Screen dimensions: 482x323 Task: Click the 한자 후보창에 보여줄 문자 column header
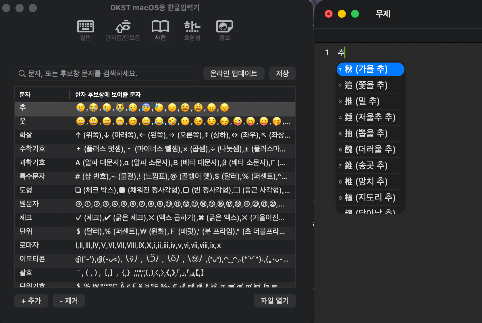[x=182, y=94]
